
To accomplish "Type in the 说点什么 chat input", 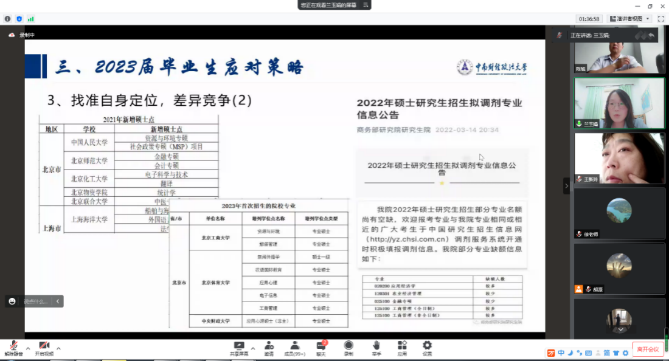I will point(36,301).
